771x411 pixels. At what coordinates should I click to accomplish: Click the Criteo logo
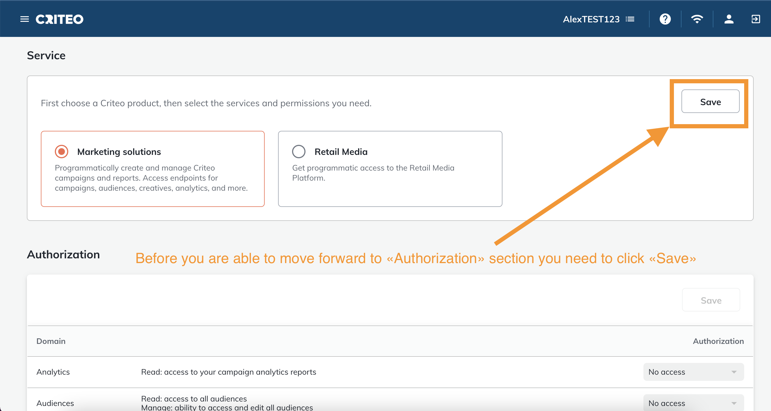point(60,19)
